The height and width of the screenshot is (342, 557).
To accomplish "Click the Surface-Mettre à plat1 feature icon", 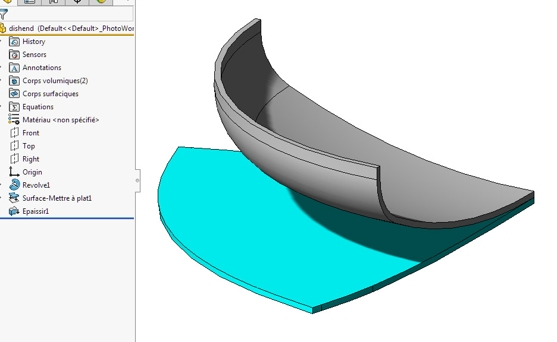I will (x=15, y=198).
